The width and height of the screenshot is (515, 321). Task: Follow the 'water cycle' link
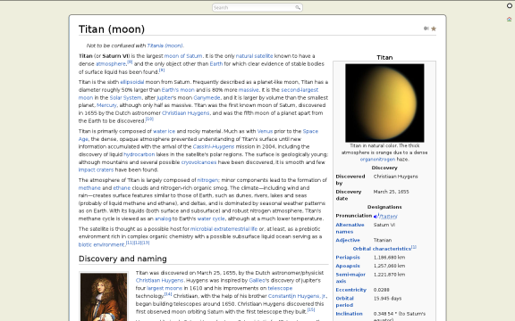pyautogui.click(x=211, y=218)
